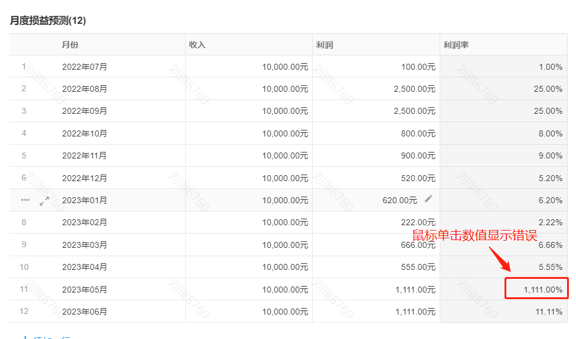Open the more options menu on the 2023年01月 row
576x339 pixels.
click(25, 200)
